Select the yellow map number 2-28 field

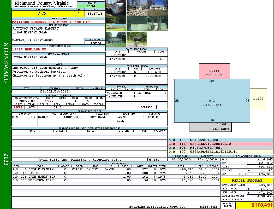[x=43, y=14]
